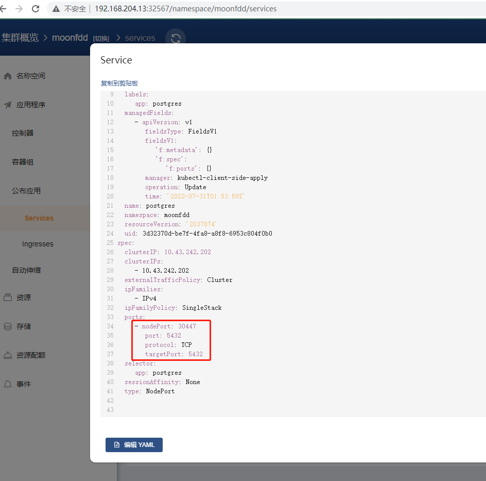The image size is (486, 481).
Task: Click the 编辑 YAML button
Action: pos(134,444)
